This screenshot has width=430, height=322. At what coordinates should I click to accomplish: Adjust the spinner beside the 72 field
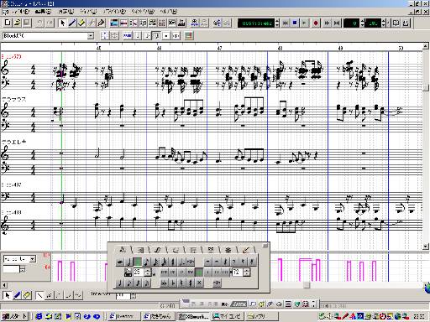point(247,273)
